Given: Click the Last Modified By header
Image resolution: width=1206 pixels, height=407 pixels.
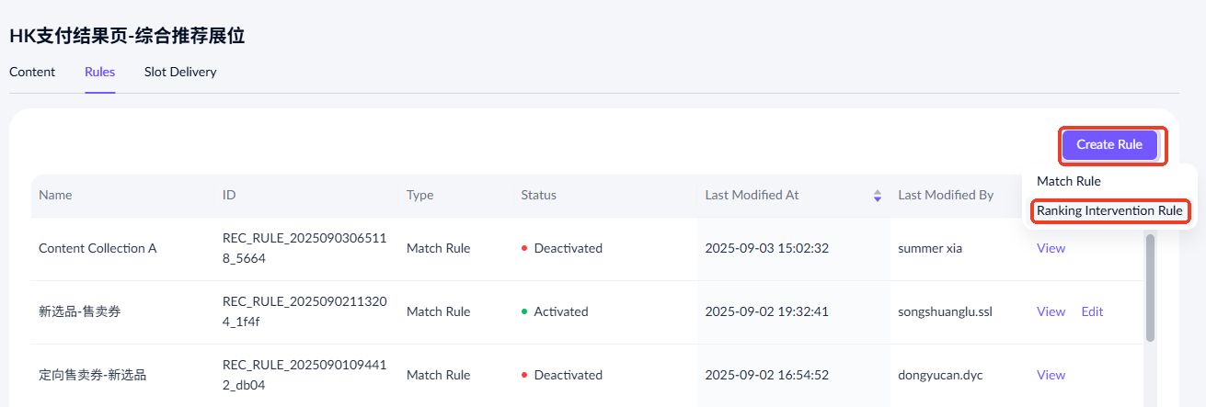Looking at the screenshot, I should click(946, 196).
